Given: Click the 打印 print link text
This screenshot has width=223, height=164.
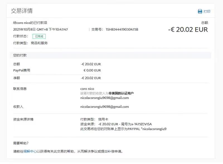Looking at the screenshot, I should (207, 11).
